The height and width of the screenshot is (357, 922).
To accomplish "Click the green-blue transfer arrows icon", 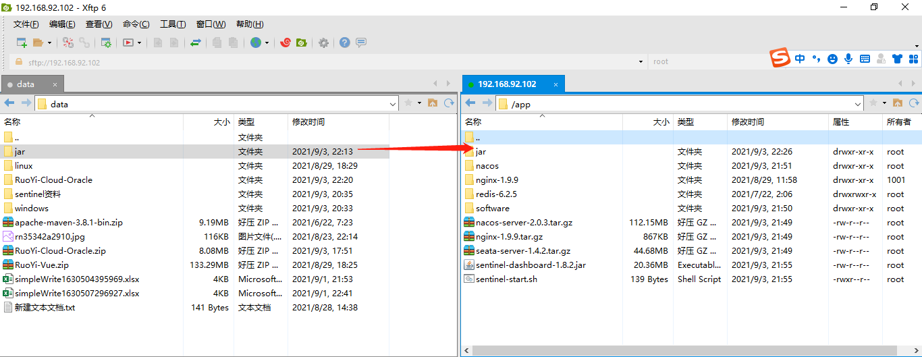I will click(x=196, y=43).
